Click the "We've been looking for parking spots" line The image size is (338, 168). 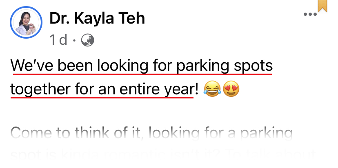pyautogui.click(x=141, y=65)
